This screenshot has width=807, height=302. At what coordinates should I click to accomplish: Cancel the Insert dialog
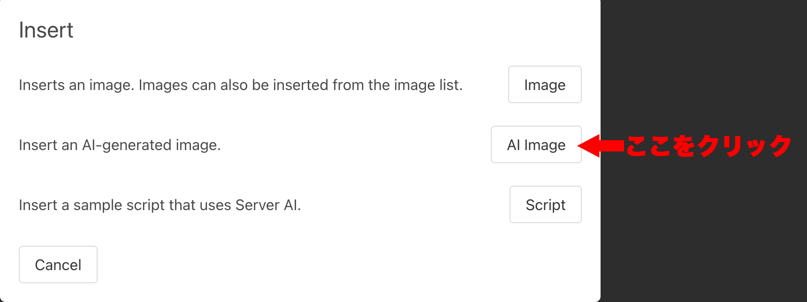coord(58,264)
